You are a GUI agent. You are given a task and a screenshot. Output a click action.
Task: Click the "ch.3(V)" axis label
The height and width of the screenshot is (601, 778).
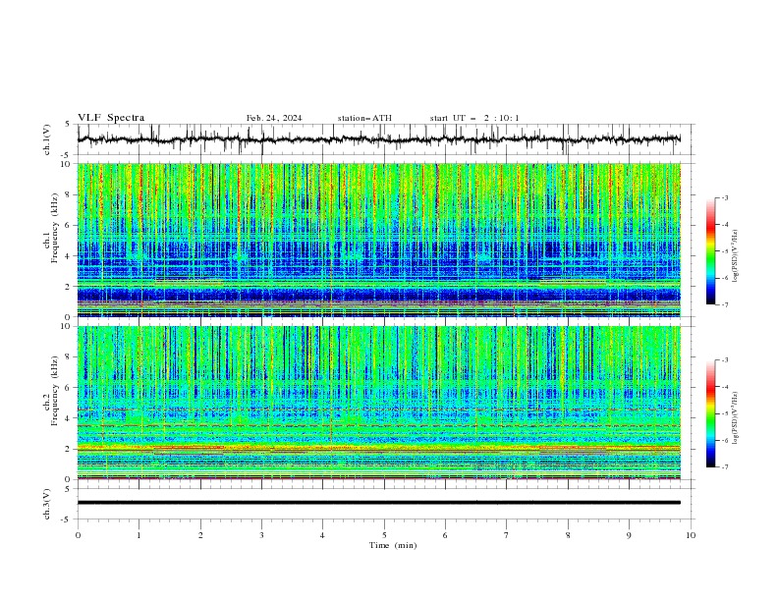(x=47, y=504)
